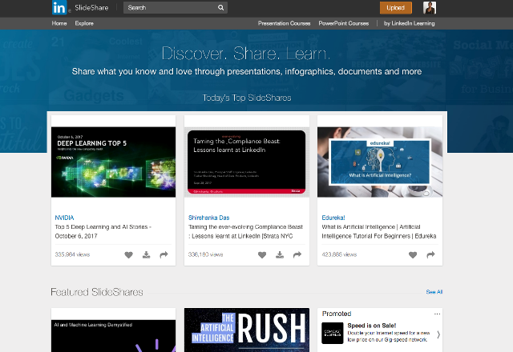
Task: Download the Shirshanka Das Compliance Beast slideshare
Action: tap(280, 254)
